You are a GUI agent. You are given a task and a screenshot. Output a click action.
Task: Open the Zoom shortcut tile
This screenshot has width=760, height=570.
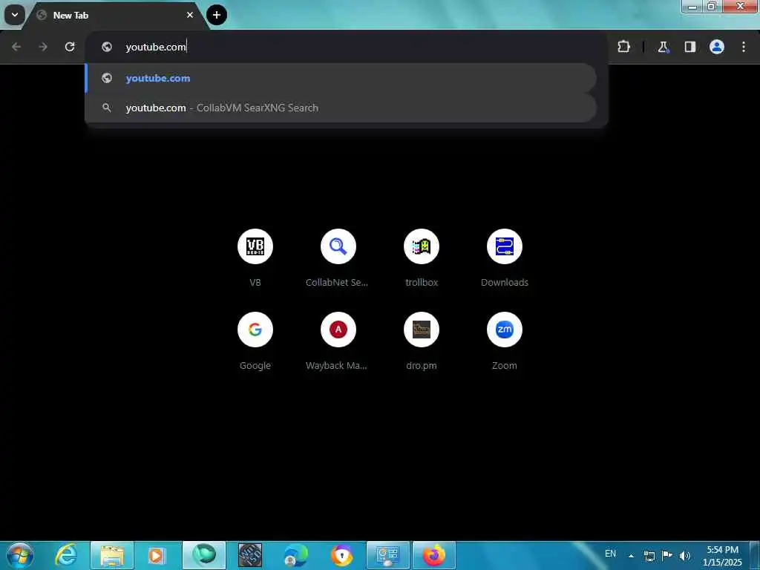click(x=504, y=341)
